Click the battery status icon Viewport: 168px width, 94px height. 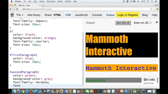pos(135,1)
